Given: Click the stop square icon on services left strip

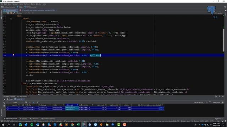Looking at the screenshot, I should [x=4, y=106].
